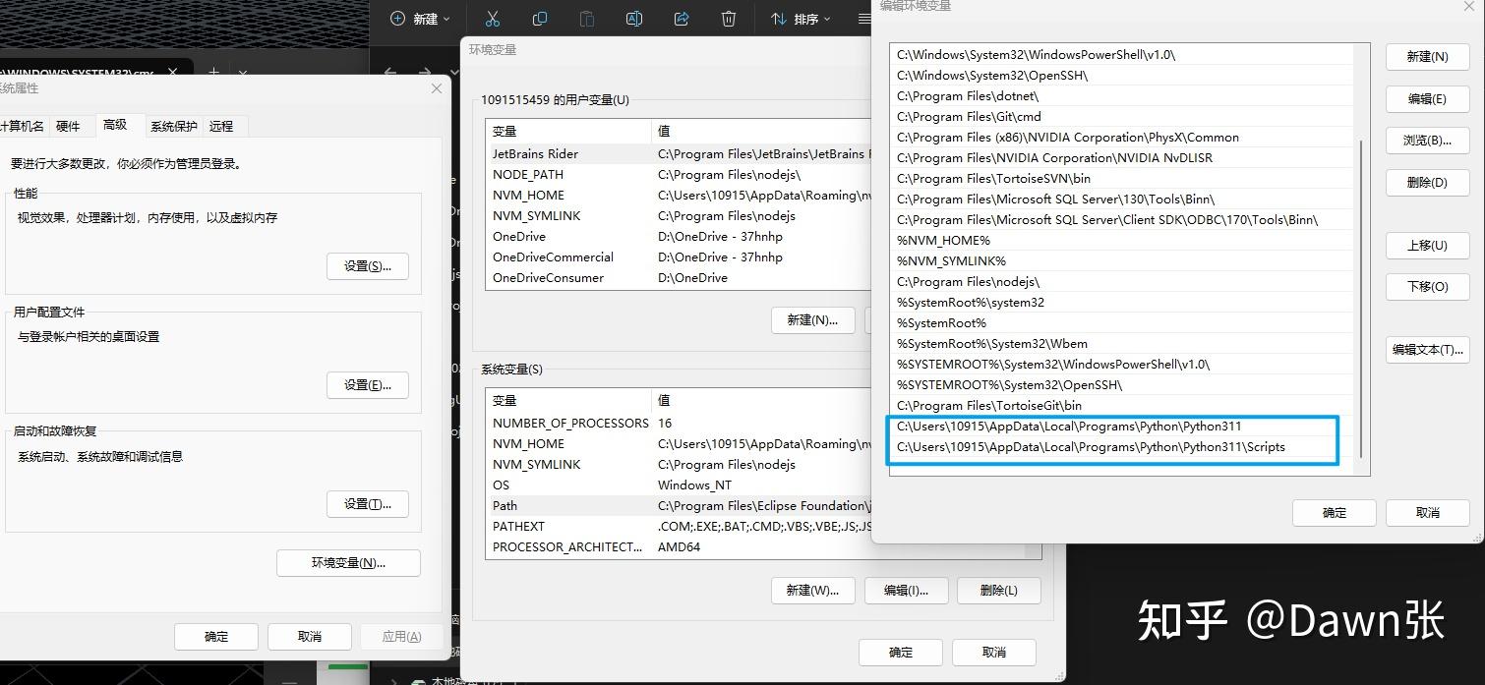Select the Python311\Scripts path entry

coord(1121,447)
